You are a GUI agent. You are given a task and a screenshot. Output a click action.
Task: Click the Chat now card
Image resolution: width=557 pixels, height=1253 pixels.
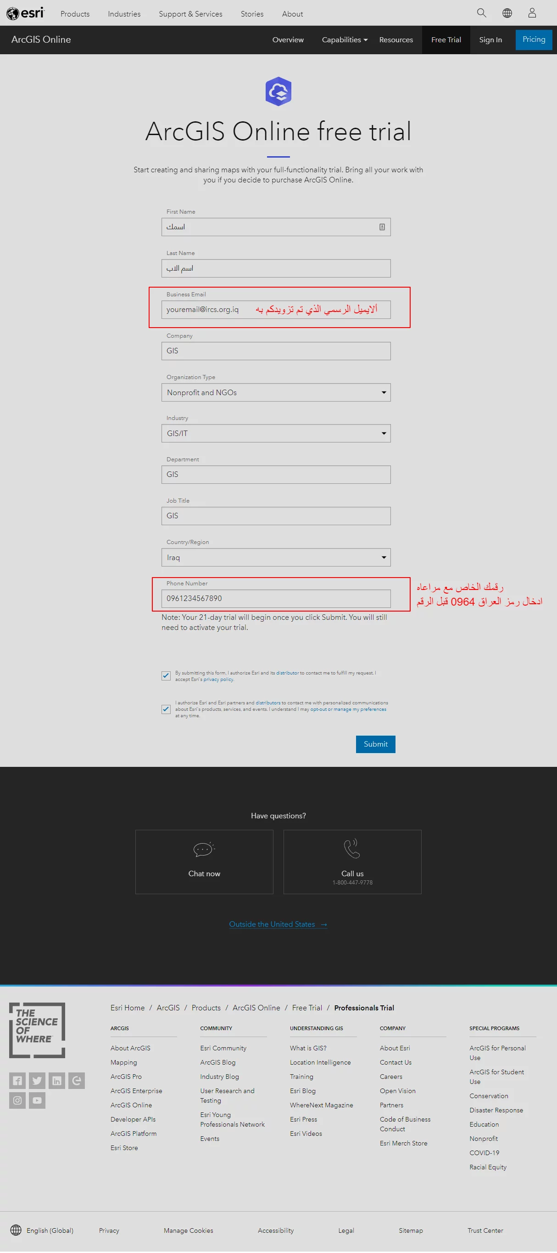204,862
